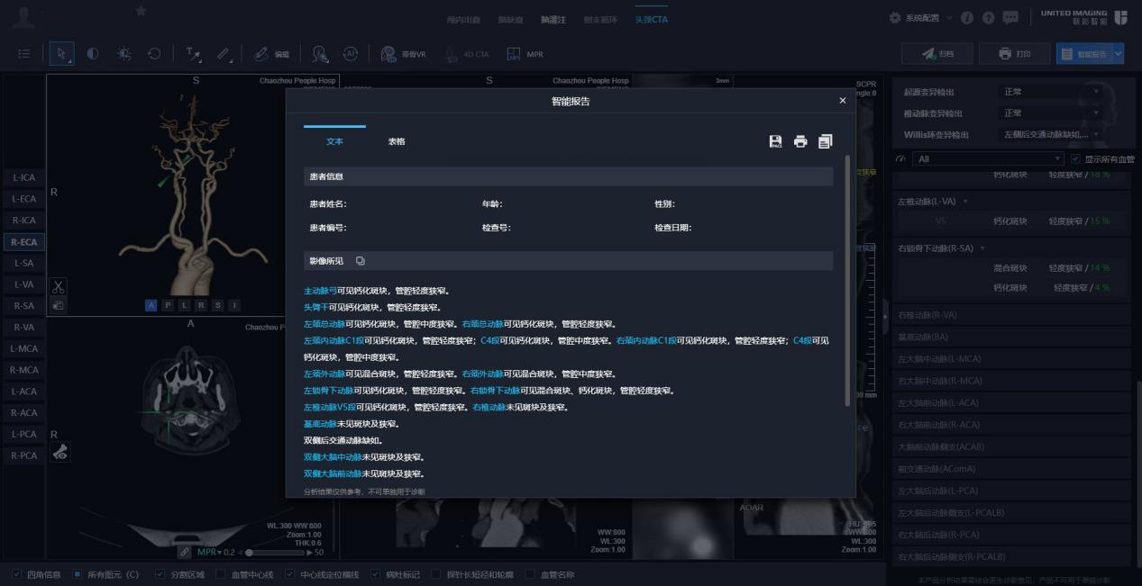Select the ruler measurement tool
Viewport: 1142px width, 586px height.
point(224,54)
